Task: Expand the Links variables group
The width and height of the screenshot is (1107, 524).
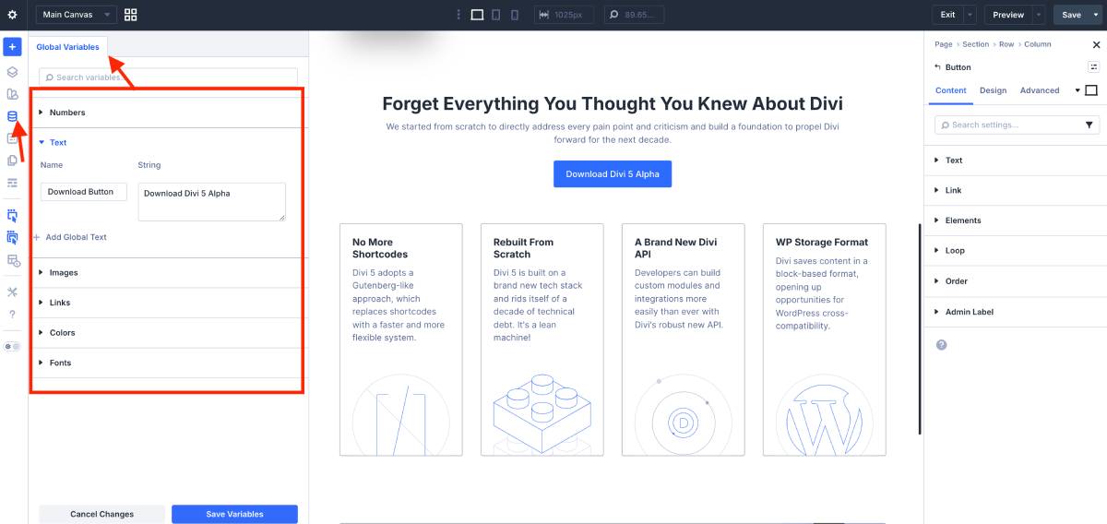Action: pyautogui.click(x=166, y=303)
